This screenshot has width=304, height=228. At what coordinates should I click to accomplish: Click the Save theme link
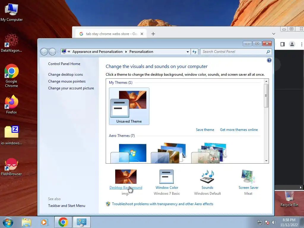click(205, 130)
